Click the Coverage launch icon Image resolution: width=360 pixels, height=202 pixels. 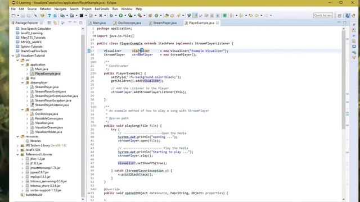coord(130,15)
